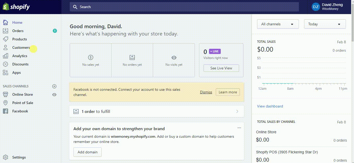Click the No visits yet eye icon
This screenshot has width=354, height=163.
(174, 58)
